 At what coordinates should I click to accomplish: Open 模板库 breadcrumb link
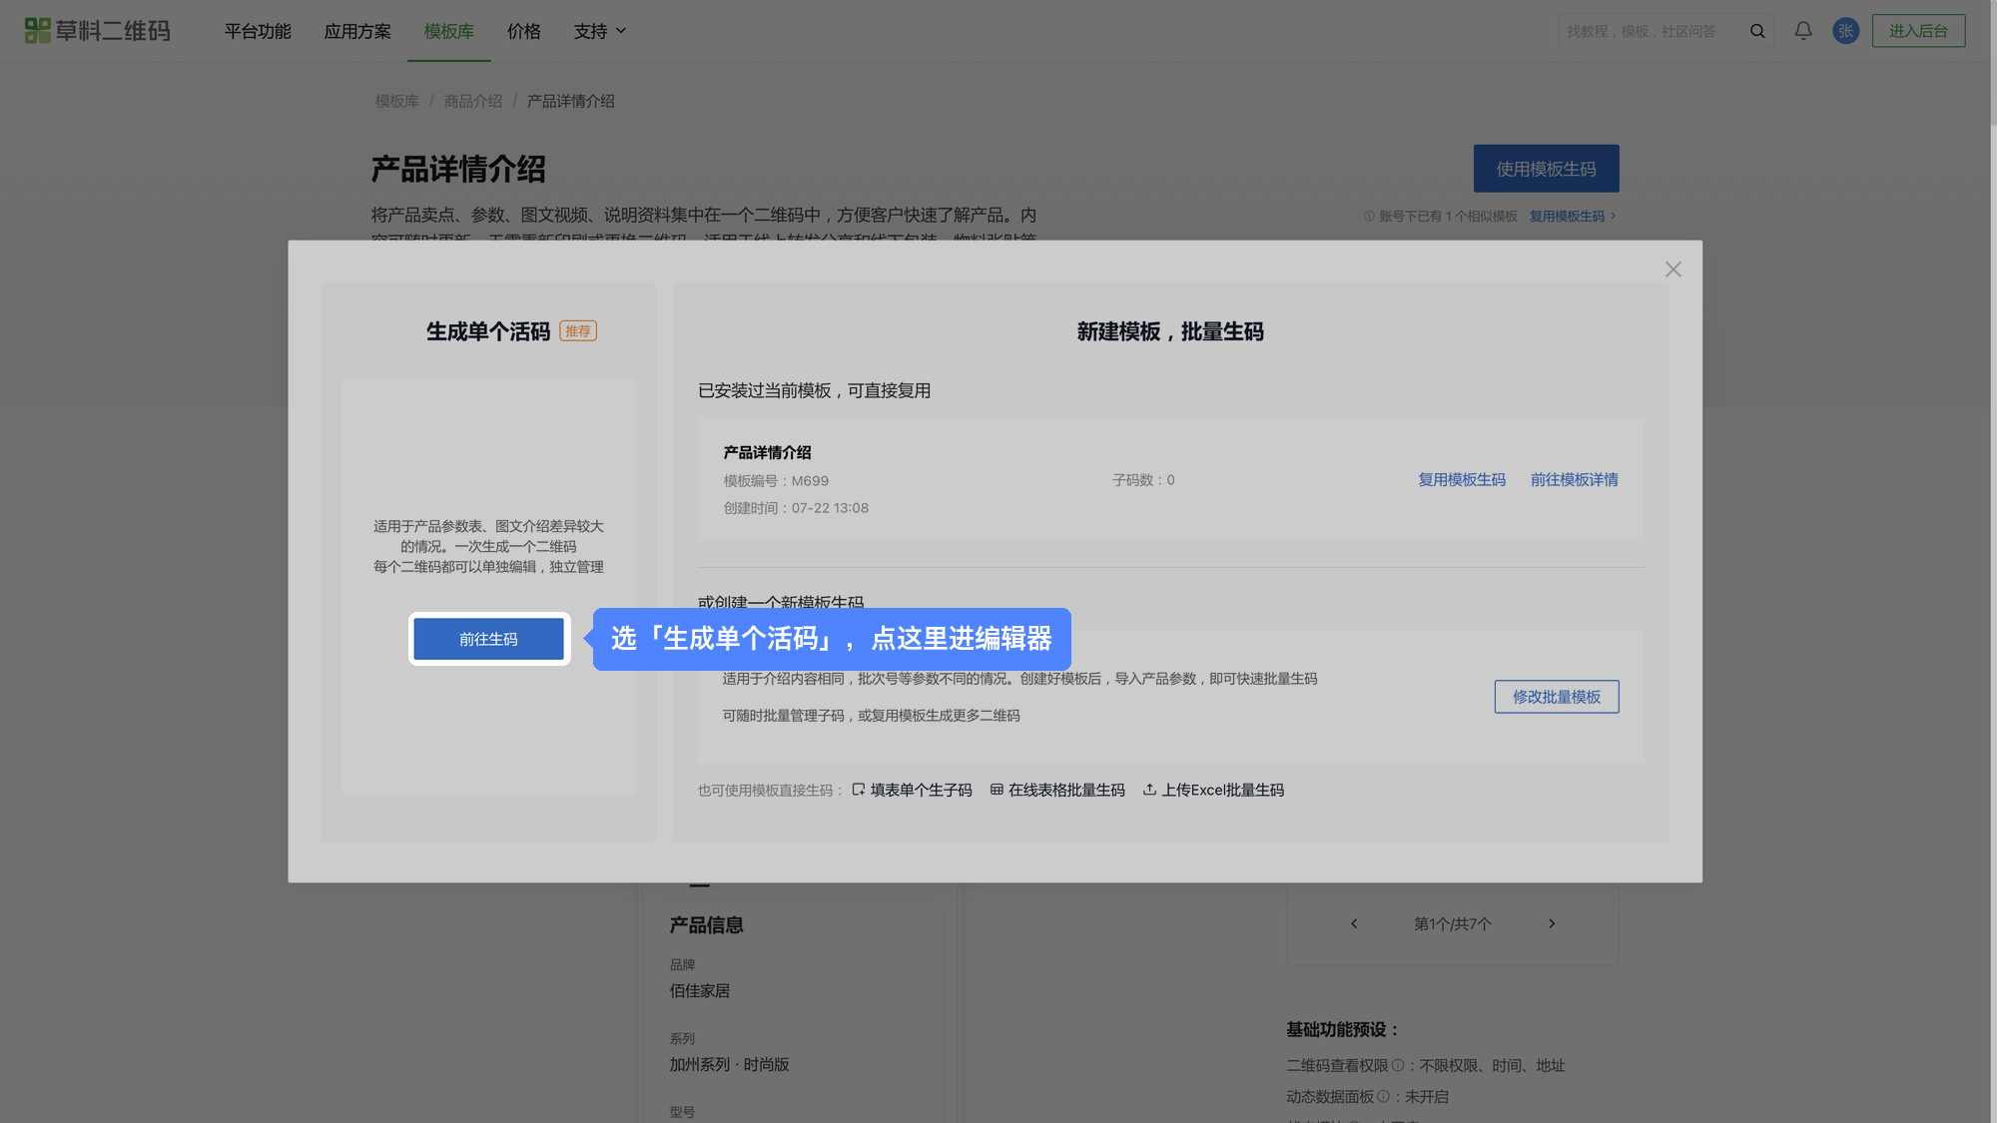pos(397,101)
